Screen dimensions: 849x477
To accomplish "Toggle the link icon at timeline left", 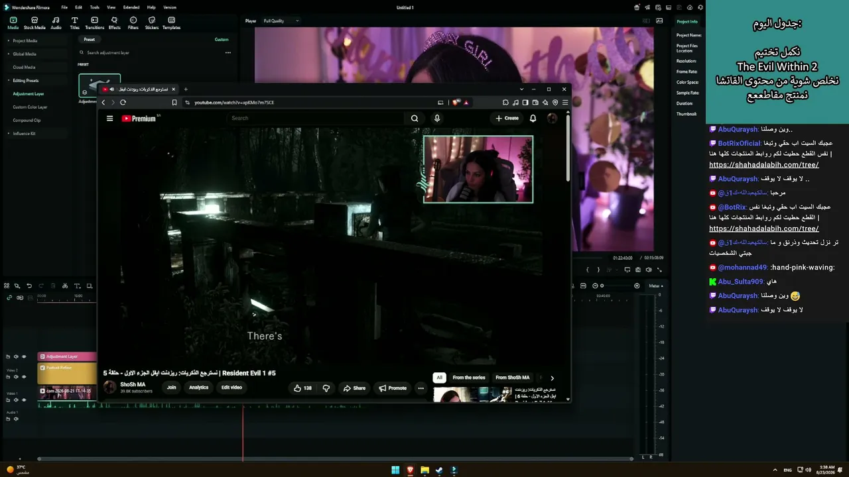I will 9,297.
